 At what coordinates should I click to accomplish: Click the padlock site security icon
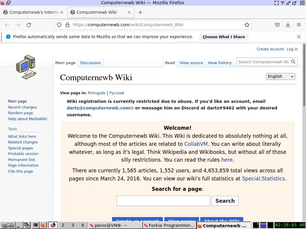[x=68, y=25]
